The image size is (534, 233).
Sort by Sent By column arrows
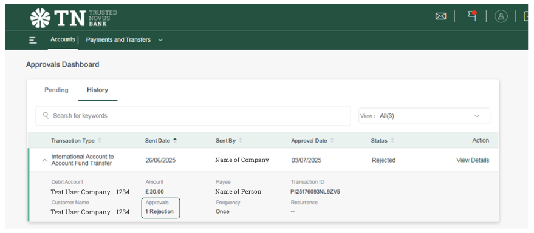(241, 141)
